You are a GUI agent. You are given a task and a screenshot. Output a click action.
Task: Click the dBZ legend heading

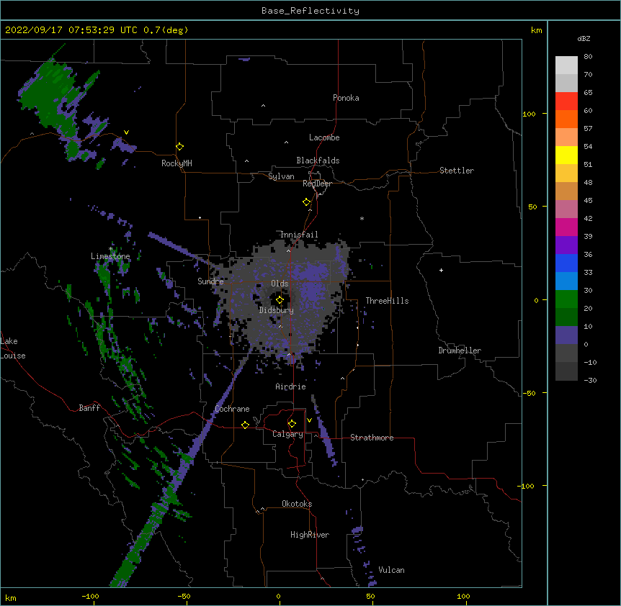coord(584,38)
